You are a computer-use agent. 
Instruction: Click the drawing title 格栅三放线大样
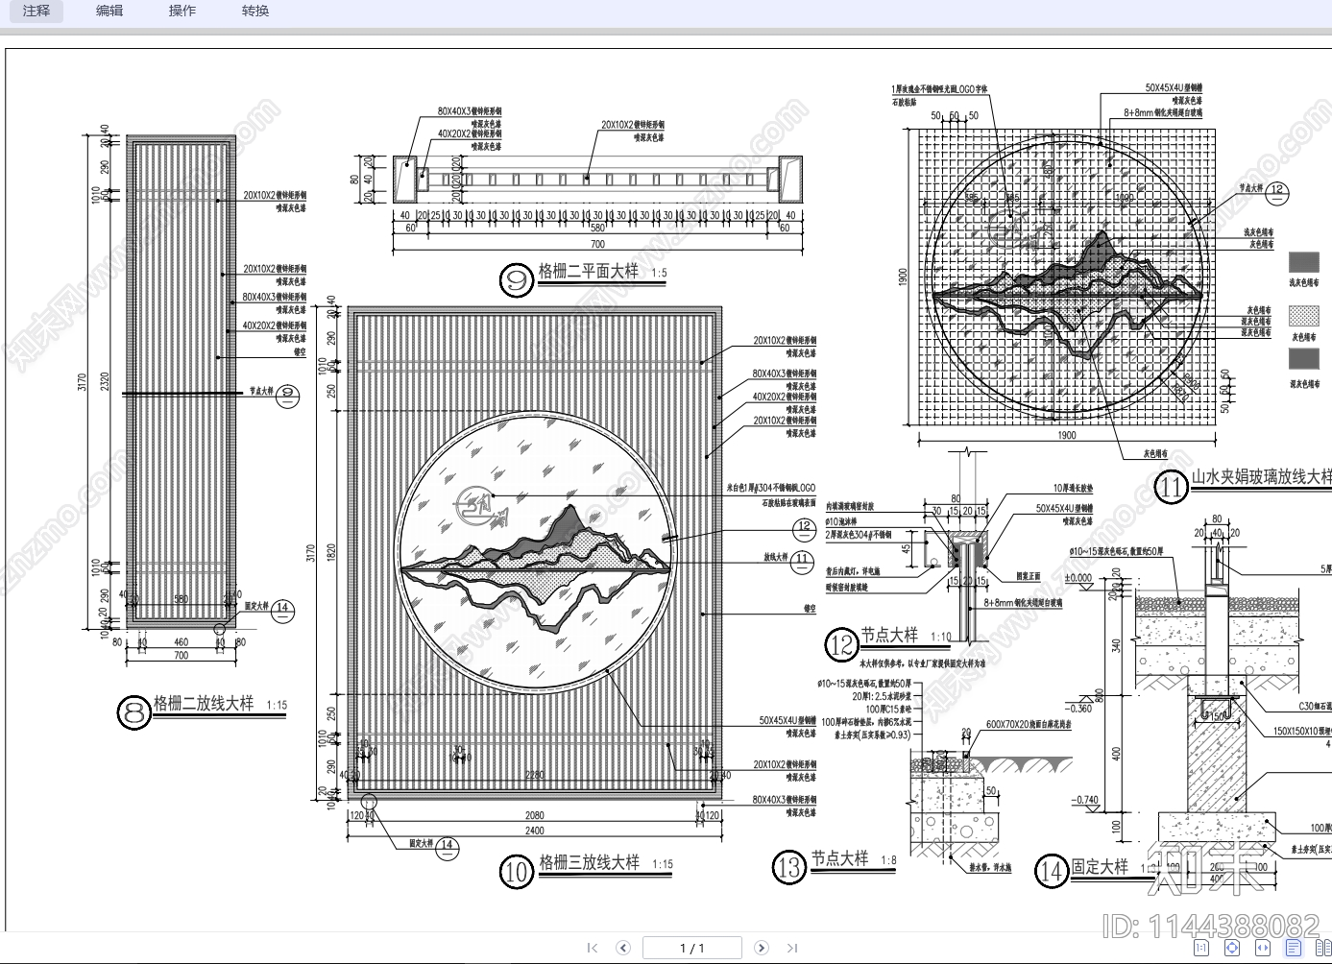tap(589, 862)
